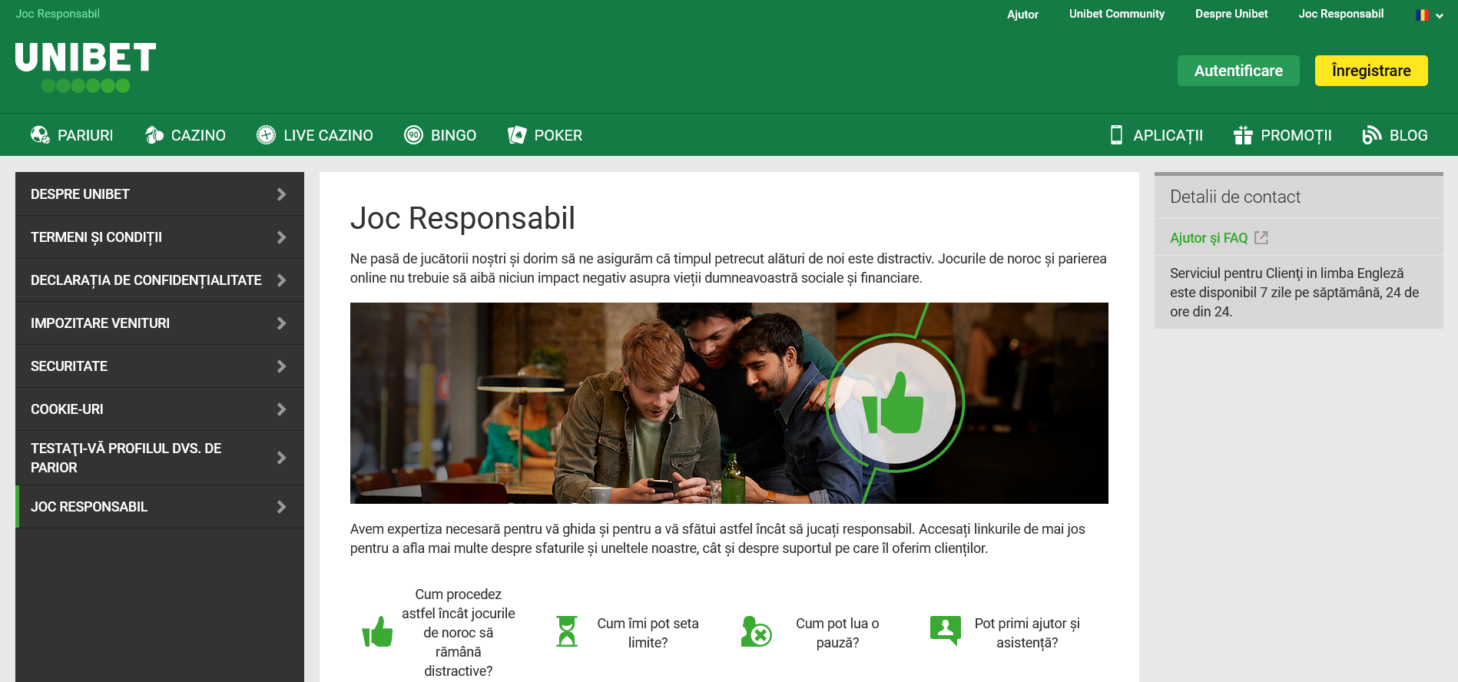The width and height of the screenshot is (1458, 682).
Task: Open "Cum îmi pot seta limite?" link
Action: point(648,633)
